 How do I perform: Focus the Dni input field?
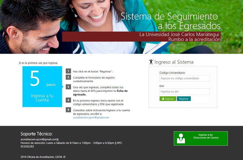coord(184,92)
